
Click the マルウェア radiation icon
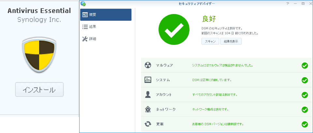[x=148, y=65]
